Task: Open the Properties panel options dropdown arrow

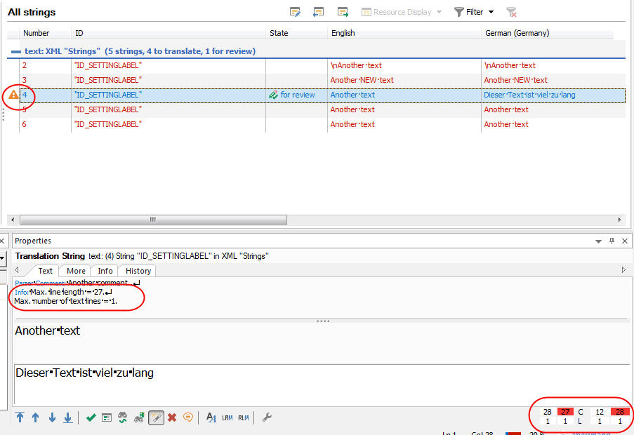Action: click(x=598, y=241)
